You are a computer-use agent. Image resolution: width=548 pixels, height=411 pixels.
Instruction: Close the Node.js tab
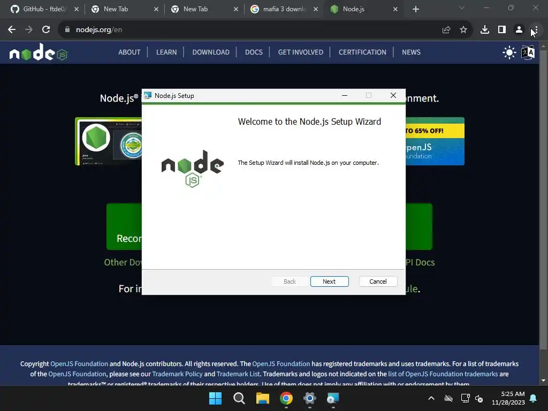(395, 9)
